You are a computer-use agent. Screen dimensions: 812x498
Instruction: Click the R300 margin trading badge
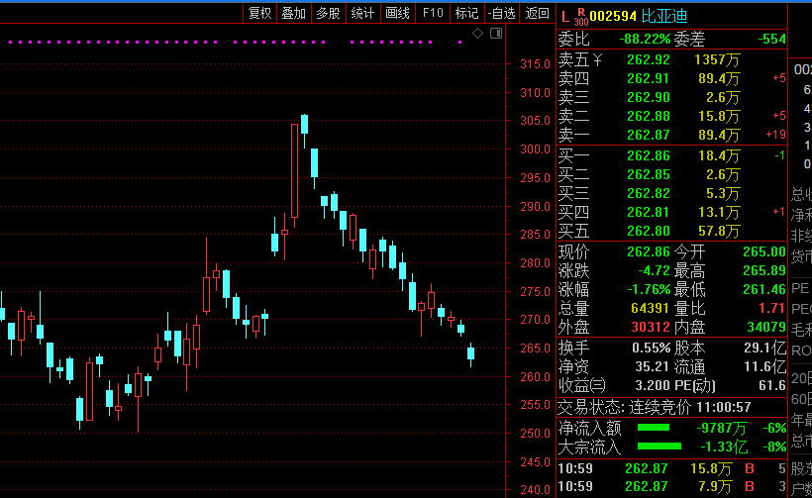pos(581,17)
